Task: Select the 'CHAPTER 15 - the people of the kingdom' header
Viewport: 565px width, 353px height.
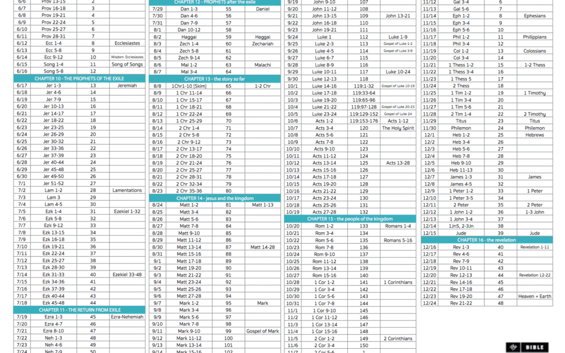Action: (350, 219)
